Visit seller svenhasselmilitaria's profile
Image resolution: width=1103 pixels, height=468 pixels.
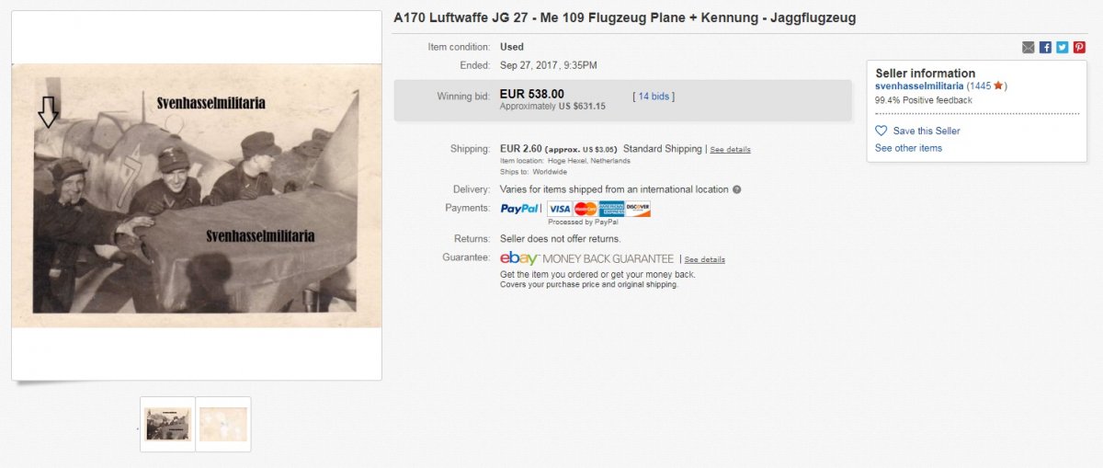tap(919, 86)
